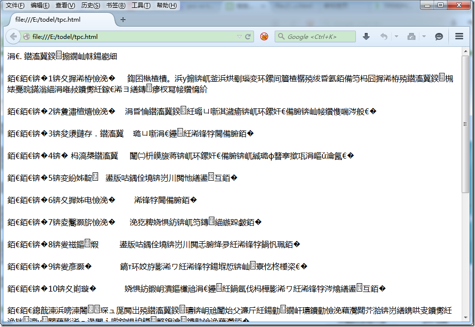
Task: Click the red blocker extension icon
Action: point(264,36)
